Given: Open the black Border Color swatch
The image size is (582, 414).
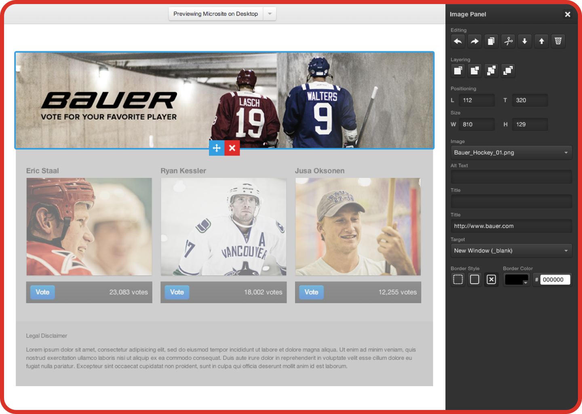Looking at the screenshot, I should click(x=517, y=279).
